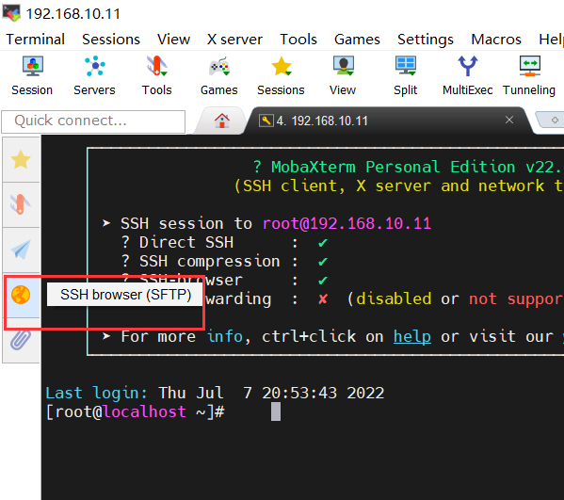
Task: Click the 'SSH compression' status line
Action: (225, 262)
